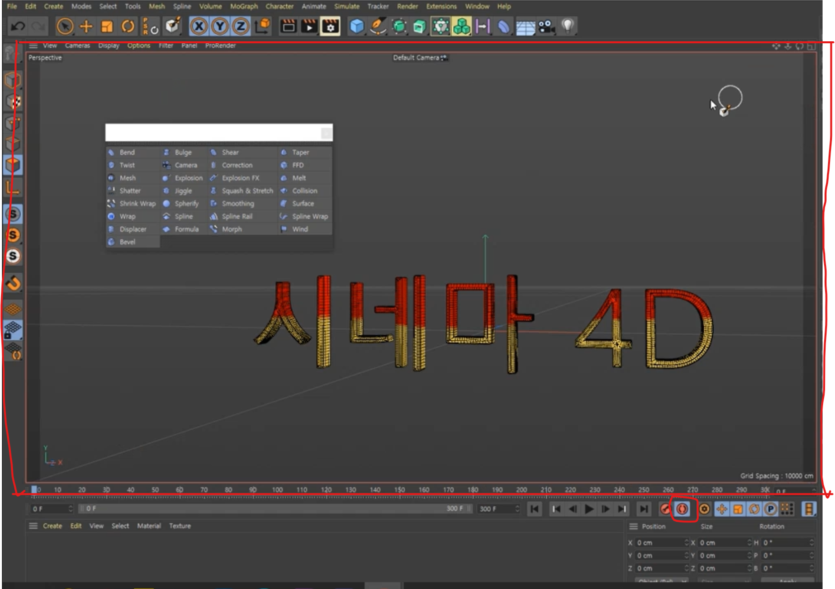Open the MoGraph menu
835x589 pixels.
244,6
